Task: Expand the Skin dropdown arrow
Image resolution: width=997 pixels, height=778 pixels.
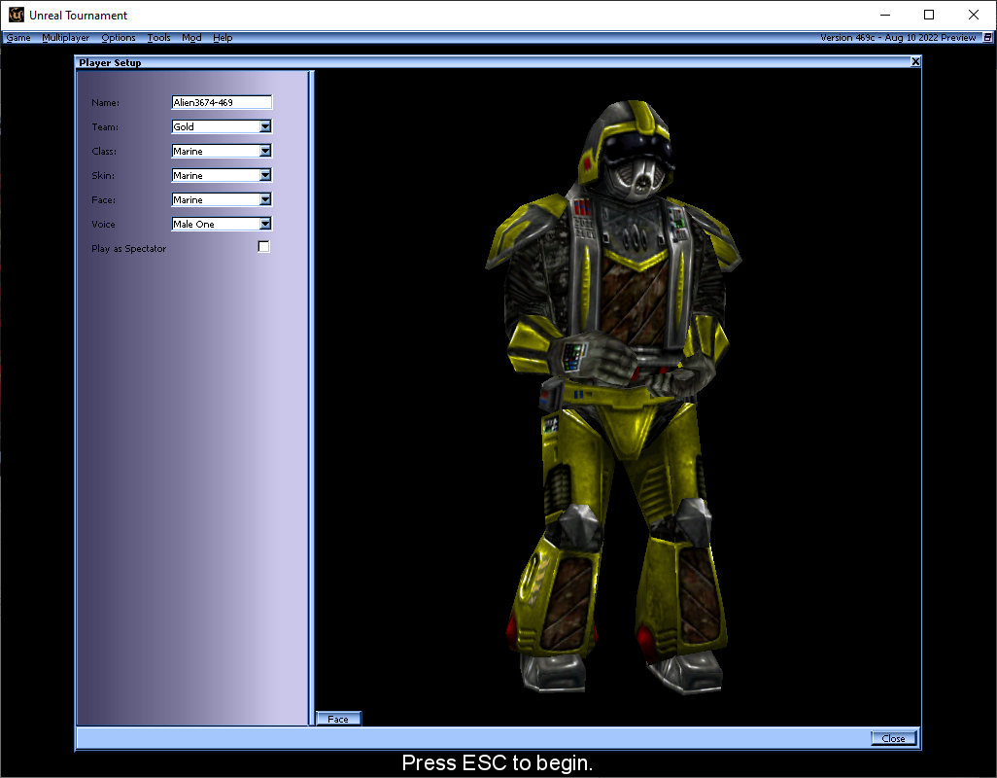Action: 265,175
